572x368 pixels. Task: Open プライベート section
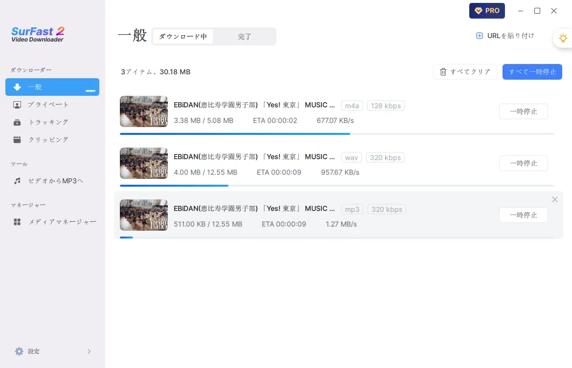(x=52, y=105)
